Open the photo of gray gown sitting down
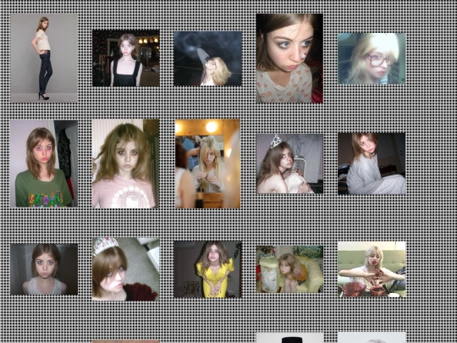Viewport: 457px width, 343px height. [x=372, y=163]
